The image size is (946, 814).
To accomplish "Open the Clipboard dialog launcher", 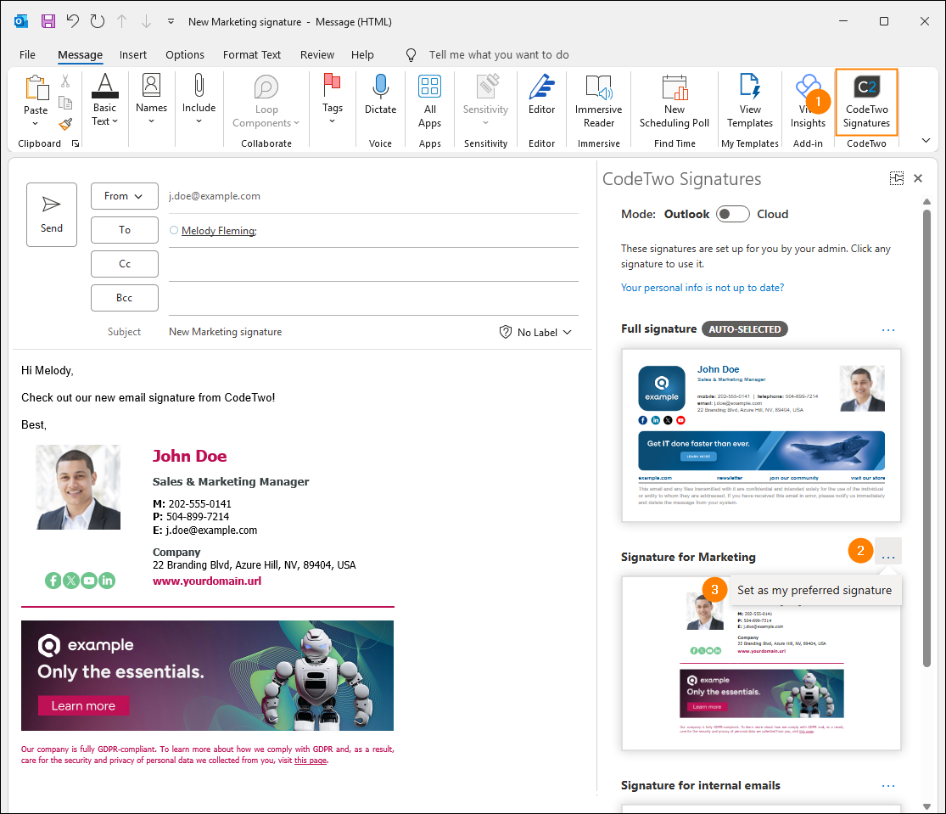I will (76, 143).
